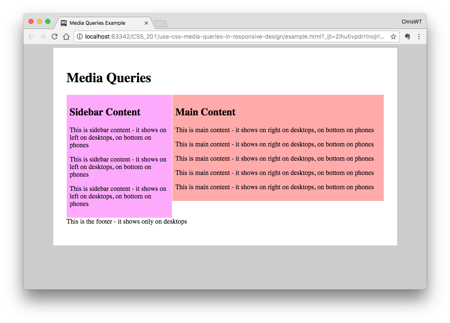450x323 pixels.
Task: Click the third sidebar content paragraph
Action: (118, 196)
